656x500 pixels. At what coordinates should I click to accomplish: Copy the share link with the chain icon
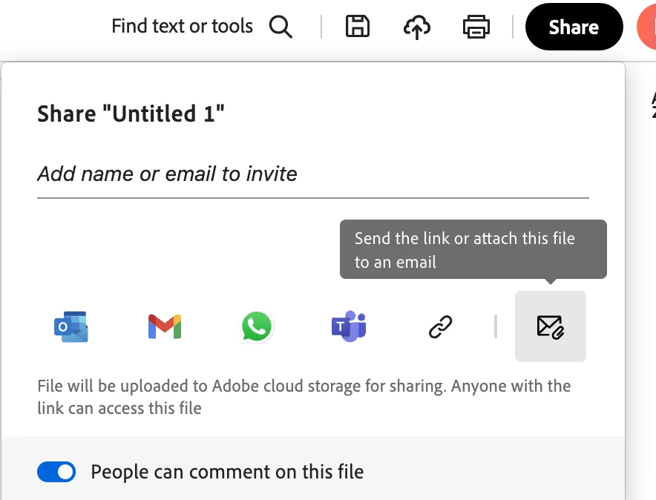(x=441, y=326)
